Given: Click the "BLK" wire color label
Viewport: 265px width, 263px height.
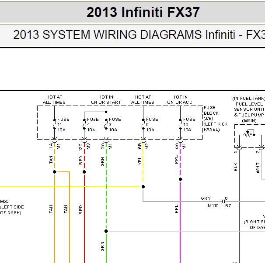Looking at the screenshot, I should (235, 167).
